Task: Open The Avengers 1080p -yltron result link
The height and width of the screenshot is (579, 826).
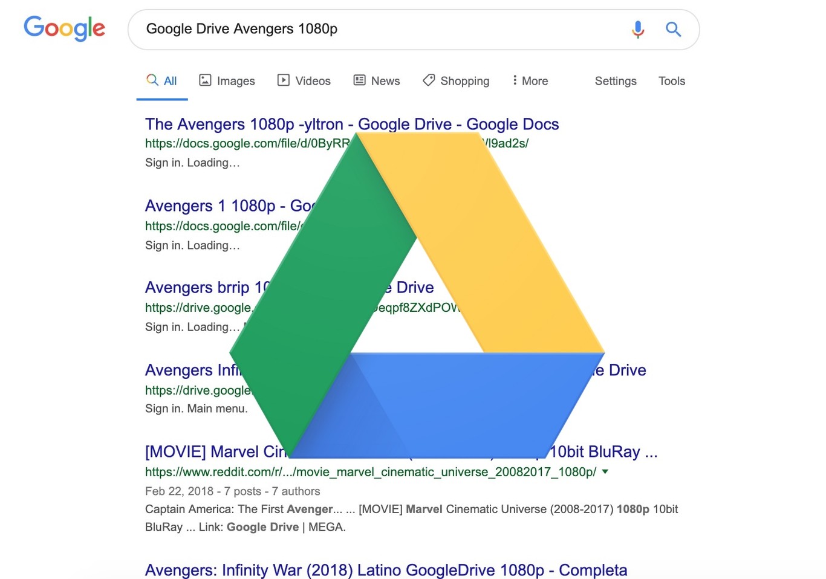Action: [x=352, y=124]
